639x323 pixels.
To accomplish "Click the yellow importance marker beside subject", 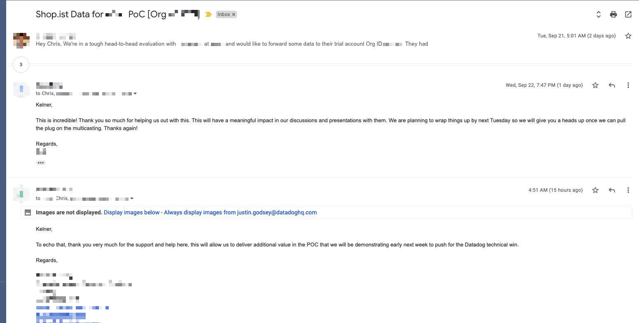I will pos(208,14).
